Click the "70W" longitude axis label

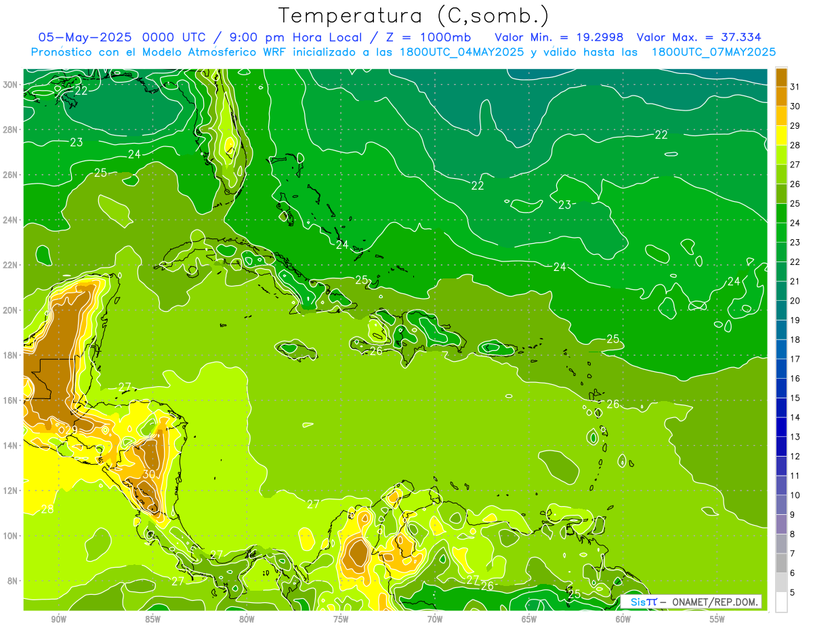(435, 619)
